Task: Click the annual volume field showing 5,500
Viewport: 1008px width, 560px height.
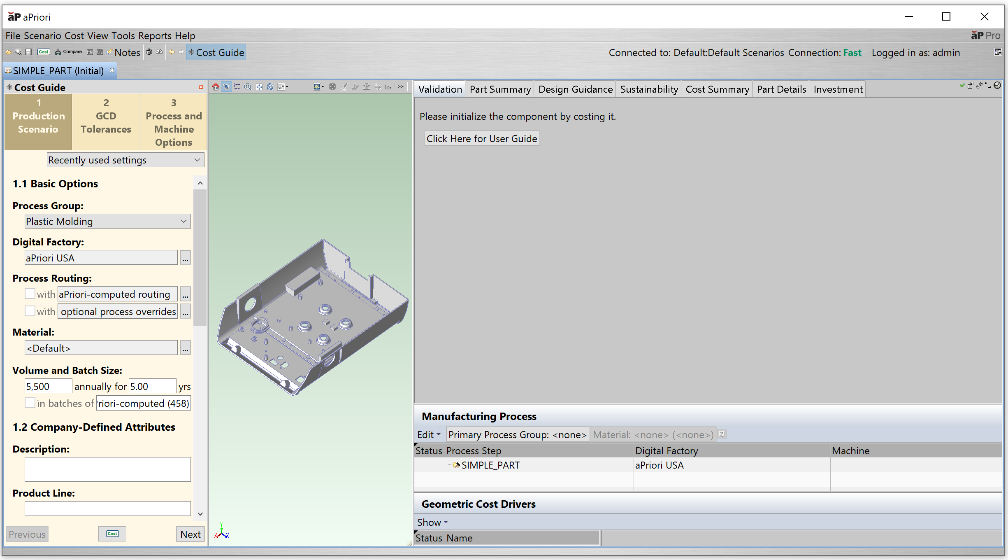Action: 48,386
